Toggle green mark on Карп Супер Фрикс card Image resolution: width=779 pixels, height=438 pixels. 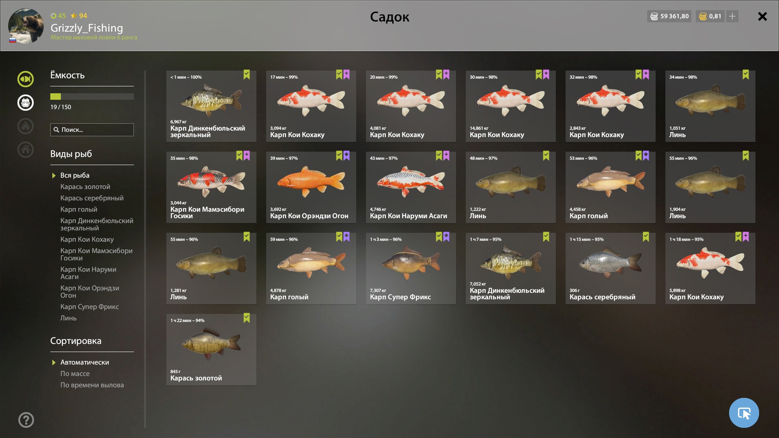(x=439, y=237)
